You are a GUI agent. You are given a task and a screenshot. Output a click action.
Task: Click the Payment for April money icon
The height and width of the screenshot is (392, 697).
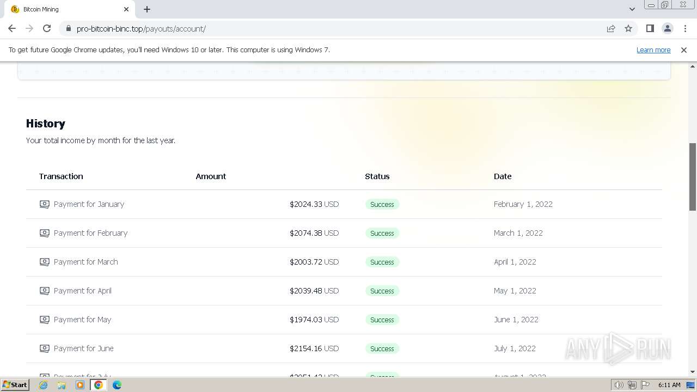(45, 291)
